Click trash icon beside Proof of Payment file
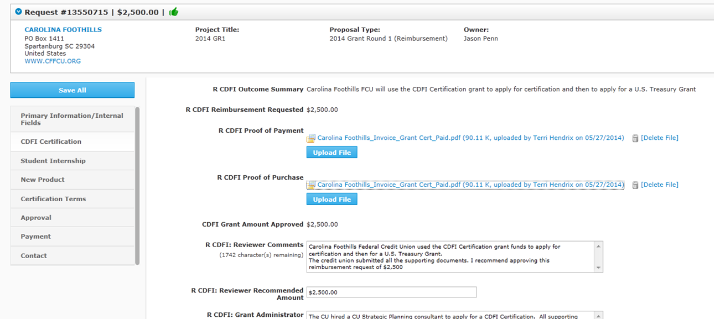 point(635,138)
